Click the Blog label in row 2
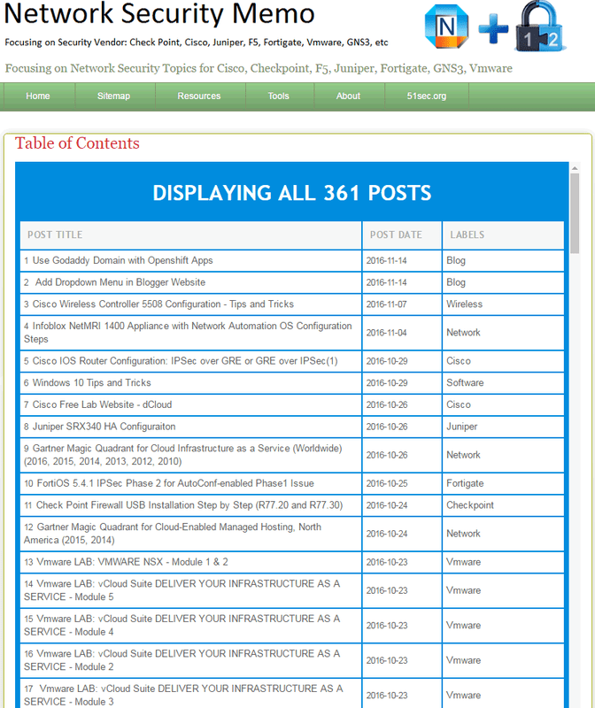Image resolution: width=595 pixels, height=708 pixels. tap(456, 282)
